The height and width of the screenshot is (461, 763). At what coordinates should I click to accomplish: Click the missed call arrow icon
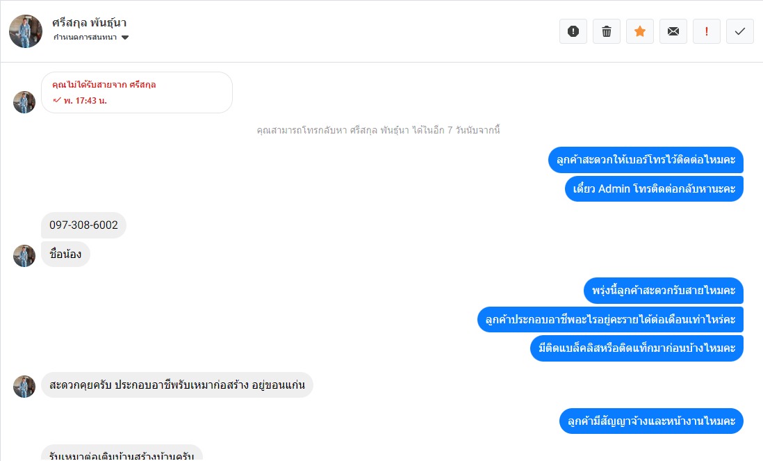[57, 100]
